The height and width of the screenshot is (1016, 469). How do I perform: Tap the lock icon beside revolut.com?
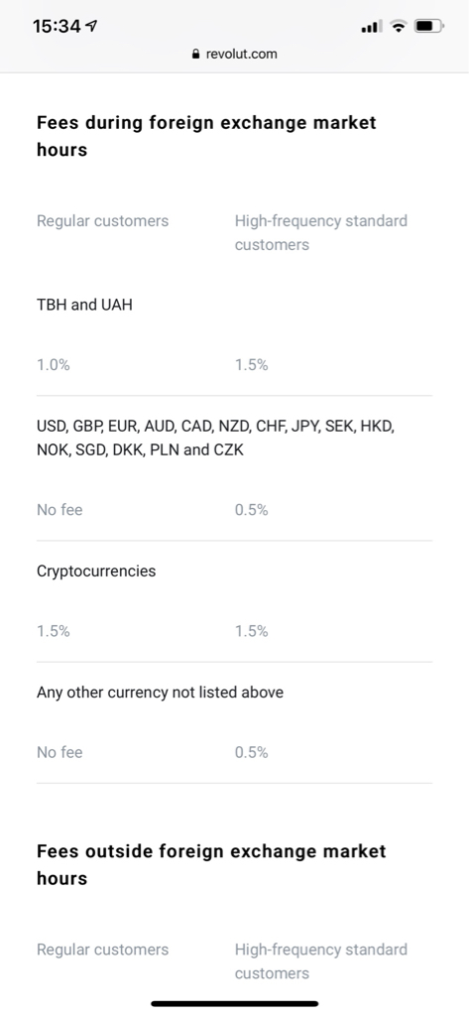click(196, 55)
